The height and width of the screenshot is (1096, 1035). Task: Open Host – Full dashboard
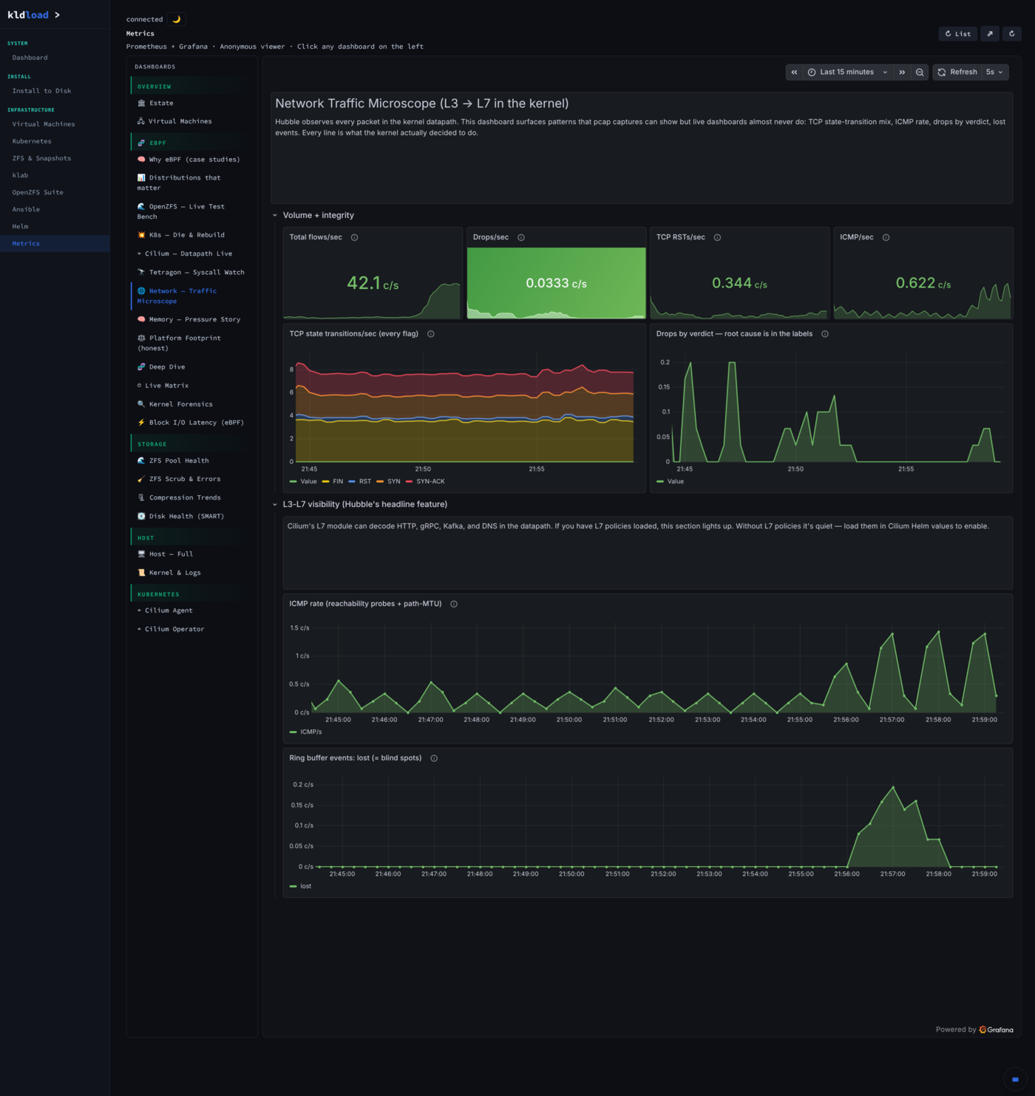tap(190, 554)
